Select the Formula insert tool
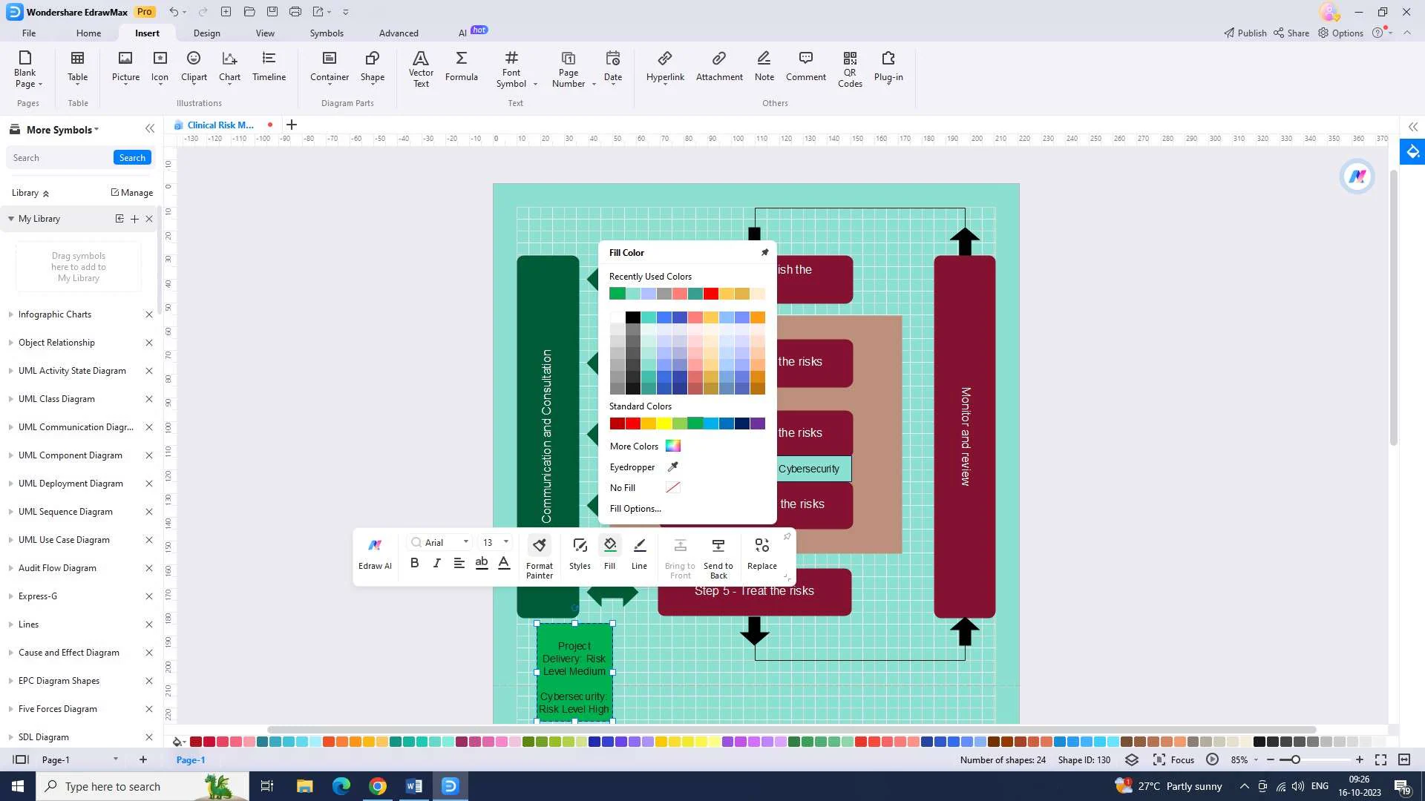This screenshot has height=801, width=1425. [461, 65]
